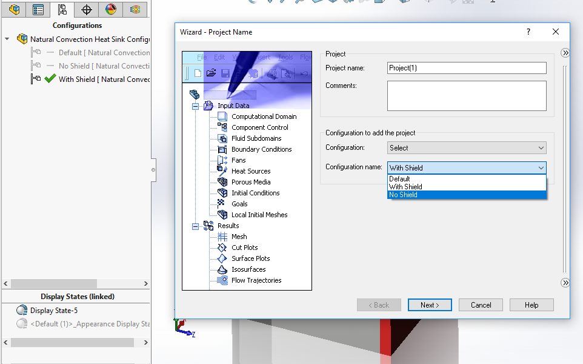Click in the Project name field
The image size is (583, 364).
pos(467,68)
